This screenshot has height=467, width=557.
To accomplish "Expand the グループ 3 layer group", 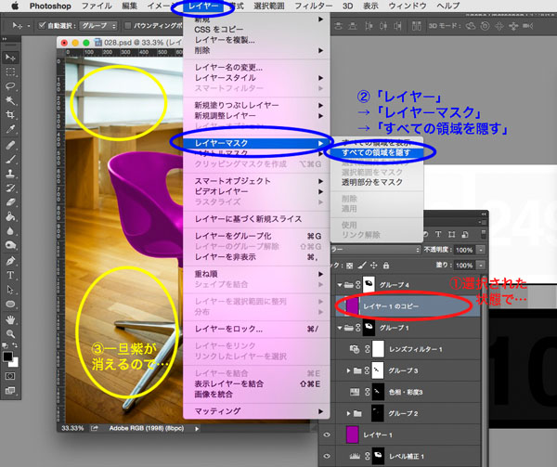I will (348, 370).
